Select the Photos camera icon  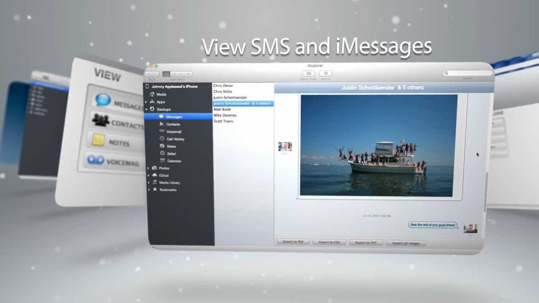[x=155, y=168]
